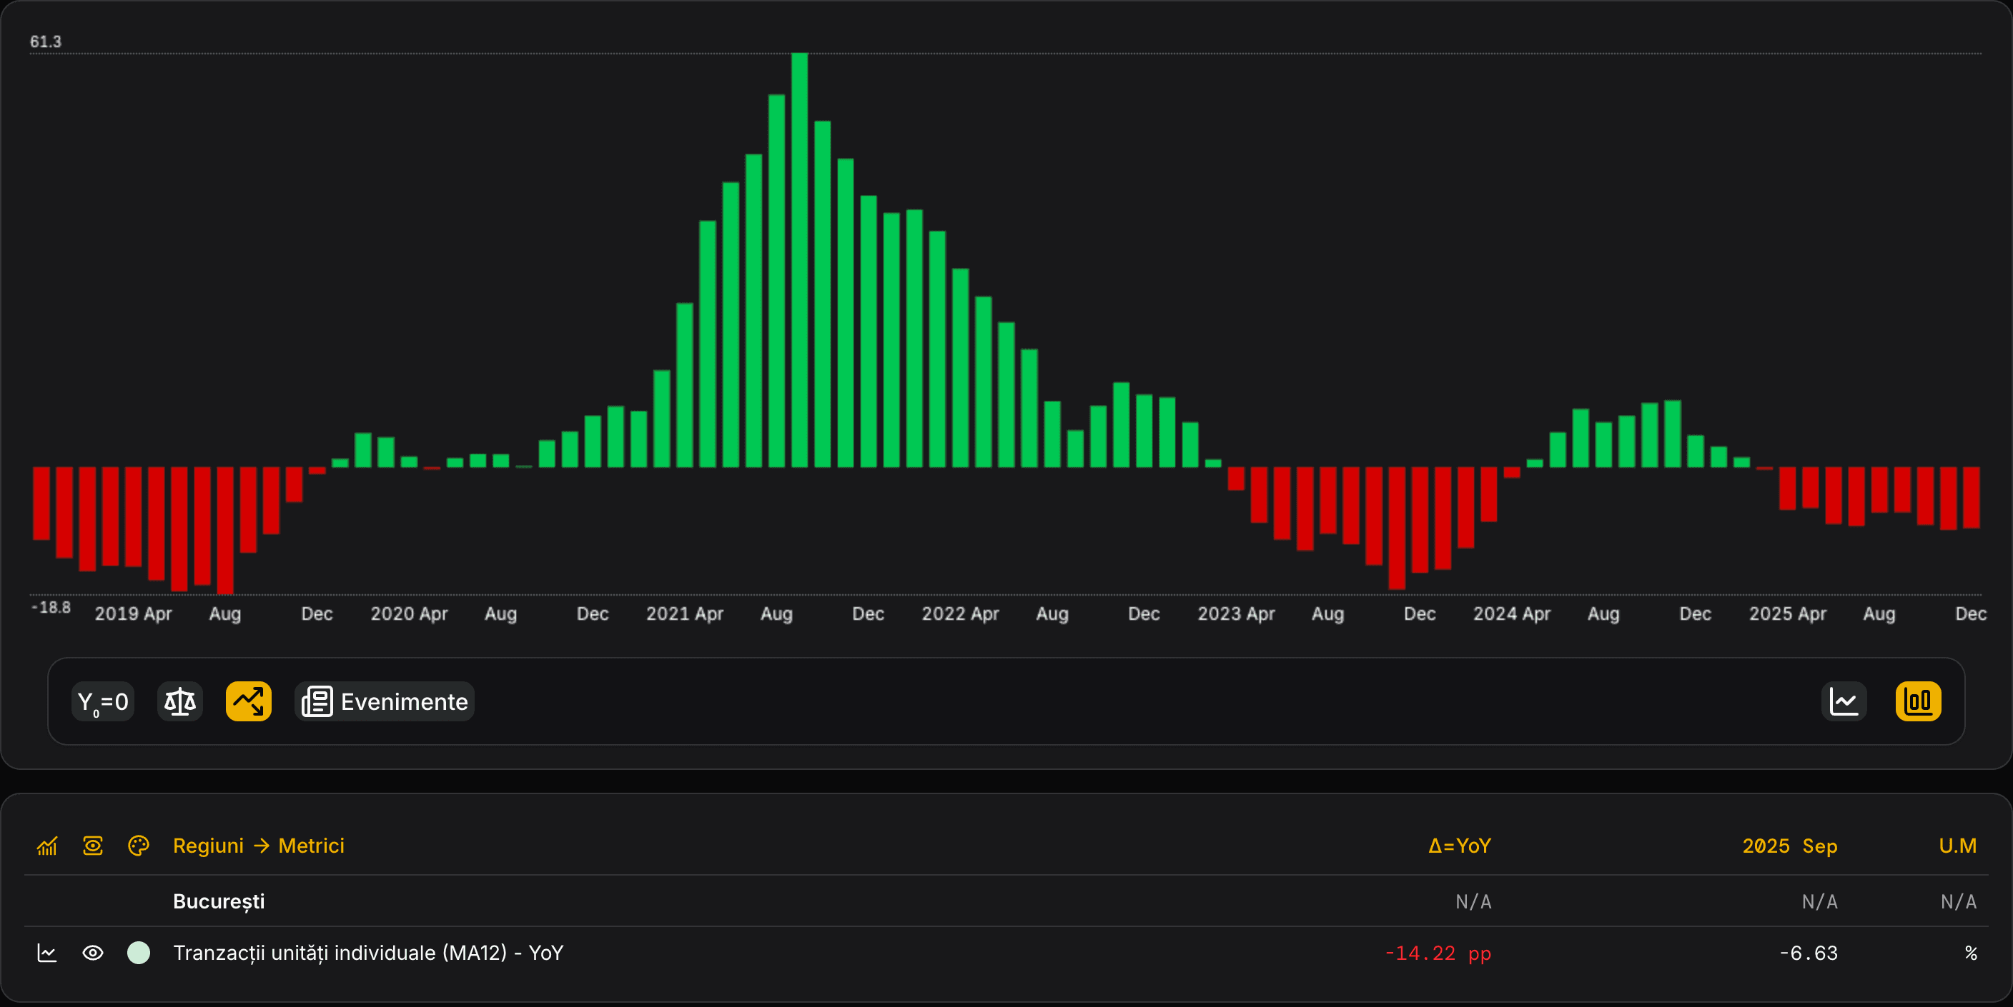This screenshot has height=1007, width=2013.
Task: Click the Metrici breadcrumb label
Action: point(311,846)
